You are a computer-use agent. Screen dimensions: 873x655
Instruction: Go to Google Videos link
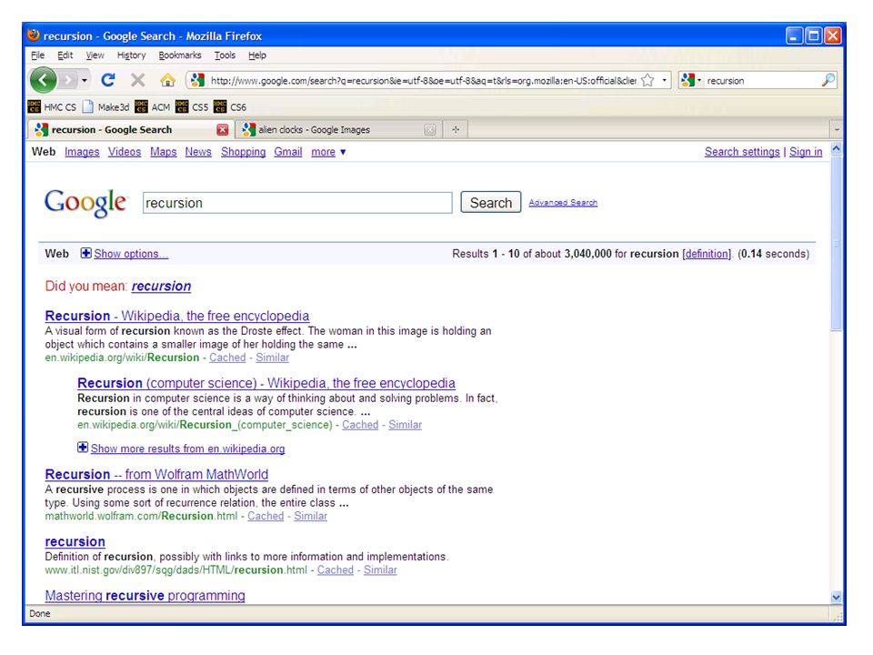[x=125, y=152]
